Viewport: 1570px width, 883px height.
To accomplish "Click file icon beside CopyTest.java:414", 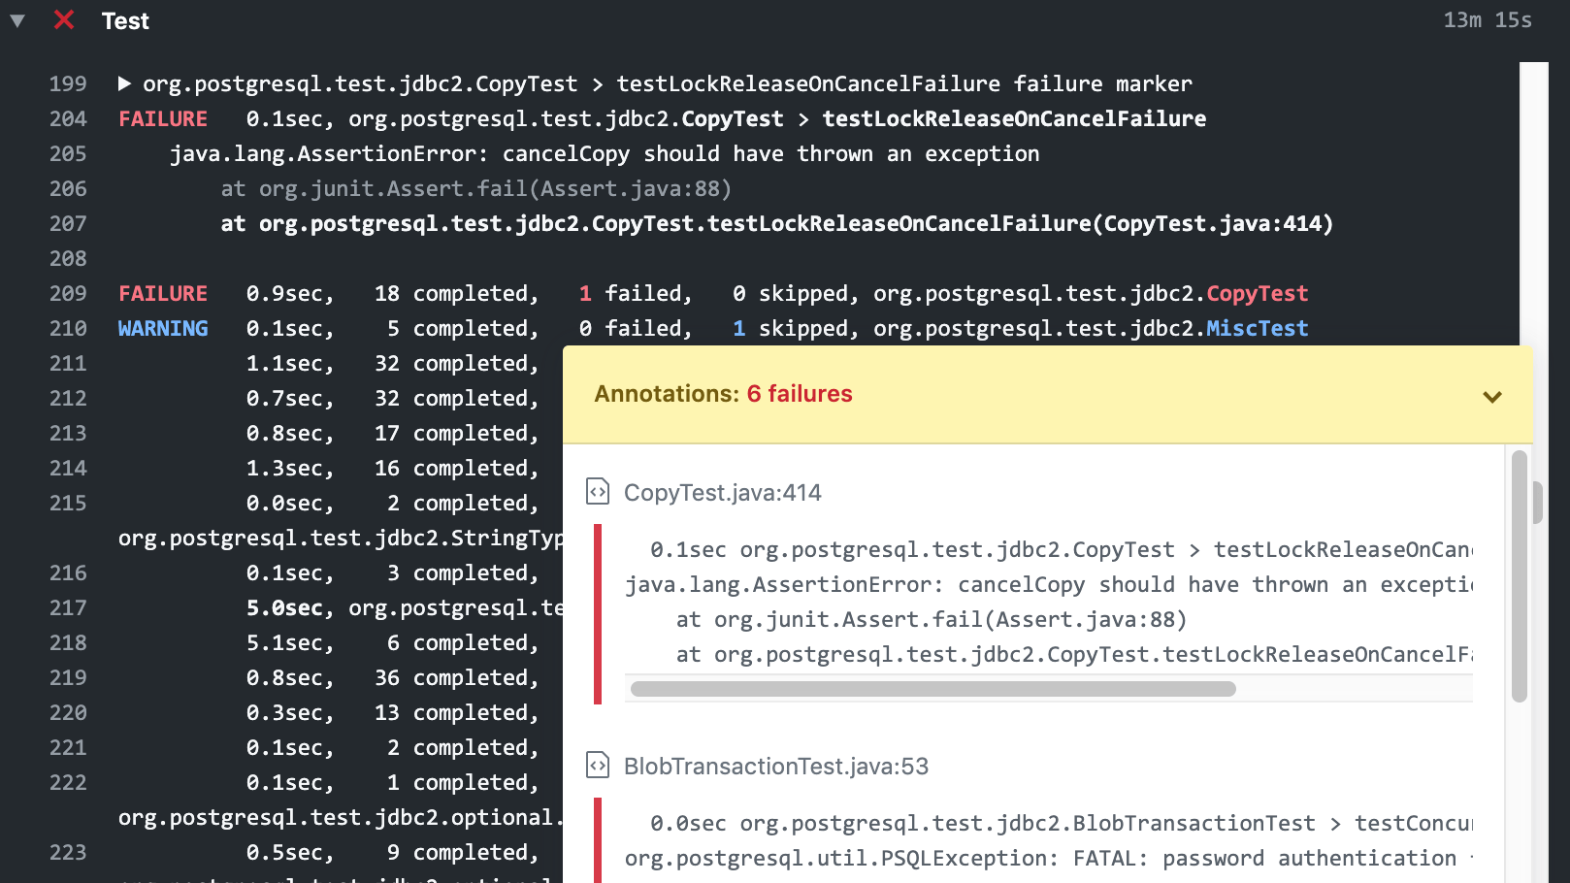I will click(x=598, y=492).
